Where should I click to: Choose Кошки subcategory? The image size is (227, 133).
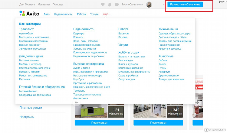click(x=162, y=64)
